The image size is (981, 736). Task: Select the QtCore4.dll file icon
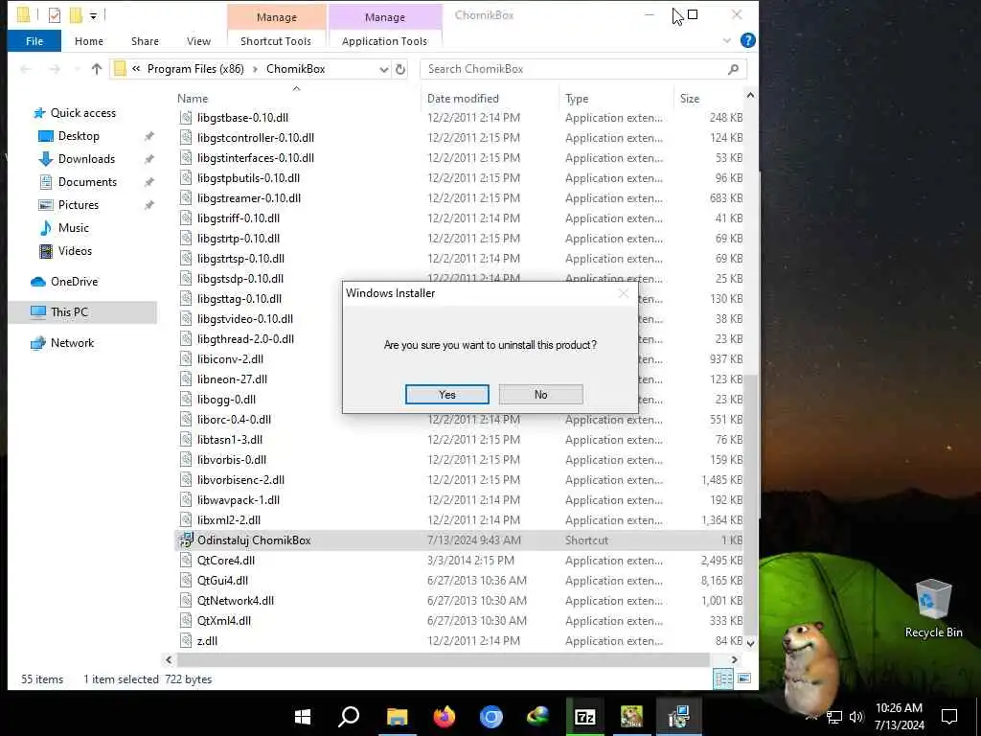coord(186,560)
